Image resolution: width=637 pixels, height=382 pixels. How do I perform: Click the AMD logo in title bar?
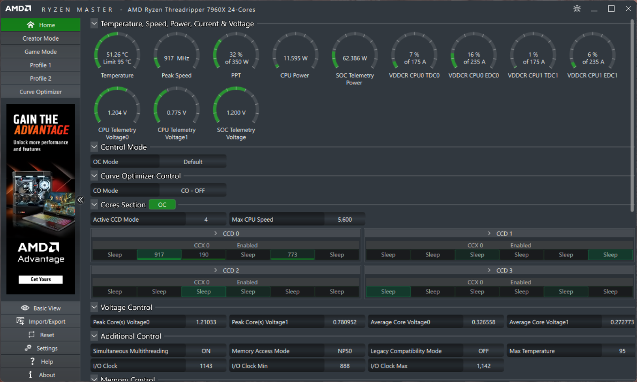click(18, 9)
